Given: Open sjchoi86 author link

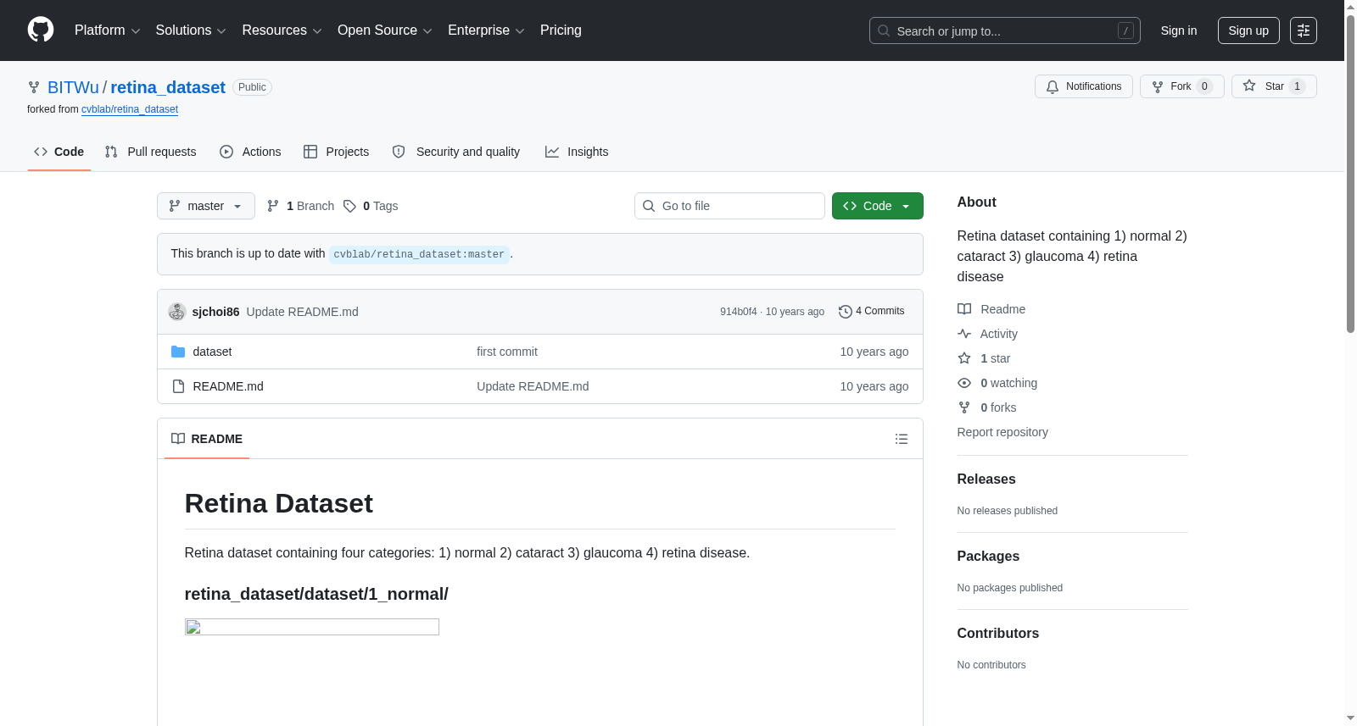Looking at the screenshot, I should tap(215, 312).
